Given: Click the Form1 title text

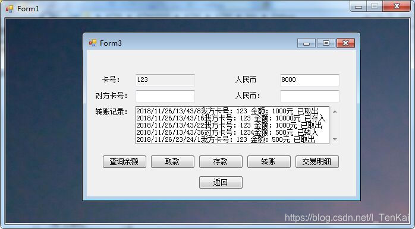Looking at the screenshot, I should point(28,9).
